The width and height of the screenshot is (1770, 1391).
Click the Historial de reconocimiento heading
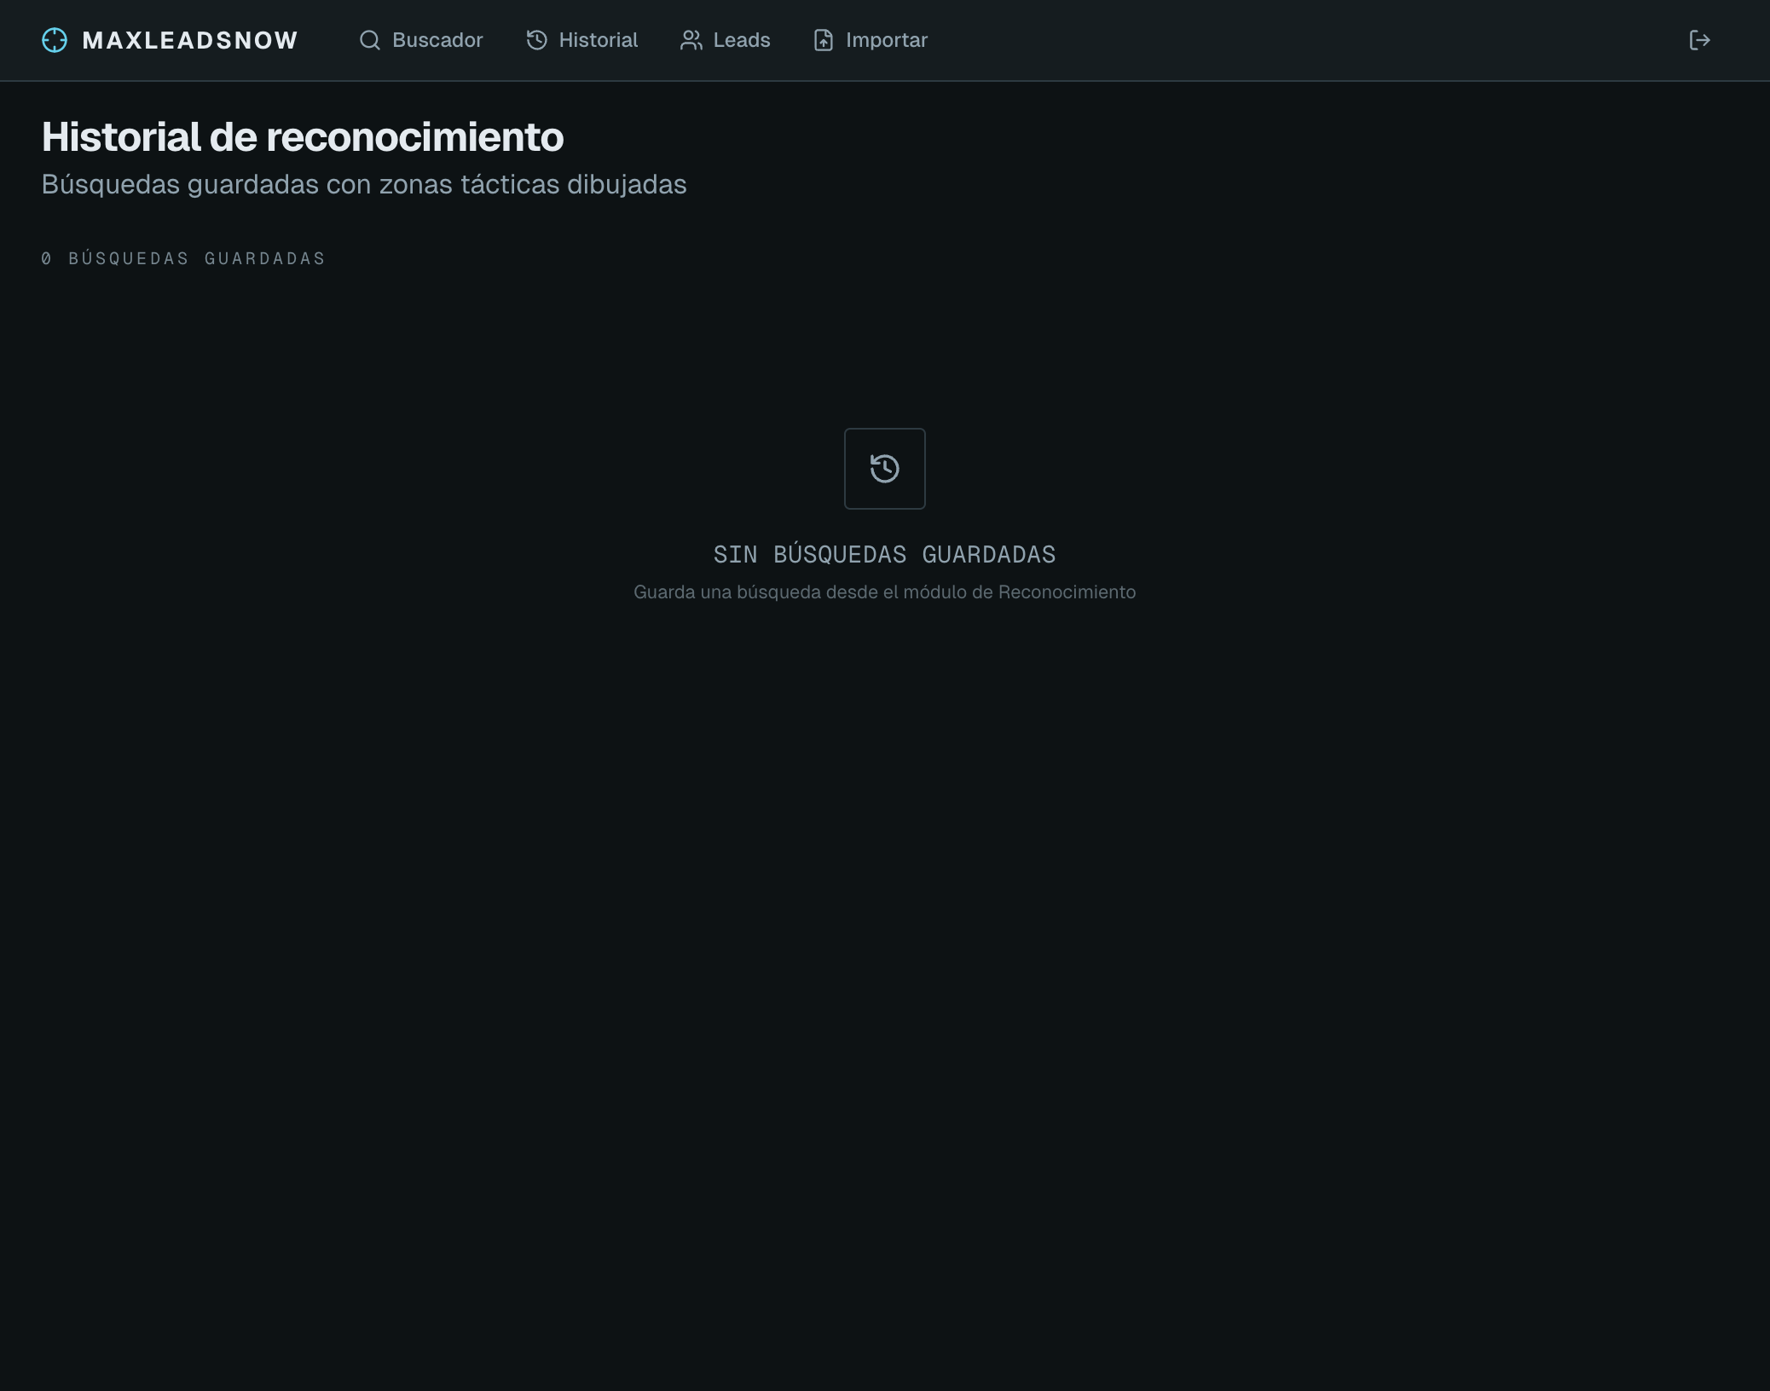[x=302, y=137]
